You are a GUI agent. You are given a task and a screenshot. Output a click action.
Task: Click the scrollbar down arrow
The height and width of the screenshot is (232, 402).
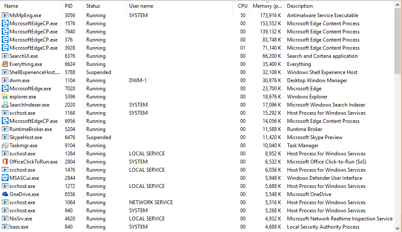coord(398,229)
